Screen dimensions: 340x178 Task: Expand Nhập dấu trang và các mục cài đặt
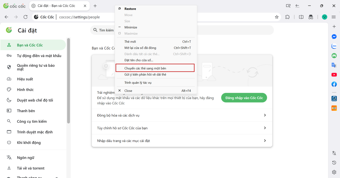pyautogui.click(x=182, y=141)
